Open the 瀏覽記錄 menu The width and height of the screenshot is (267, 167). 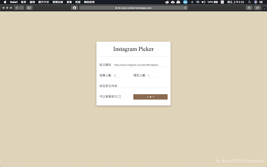pyautogui.click(x=58, y=2)
